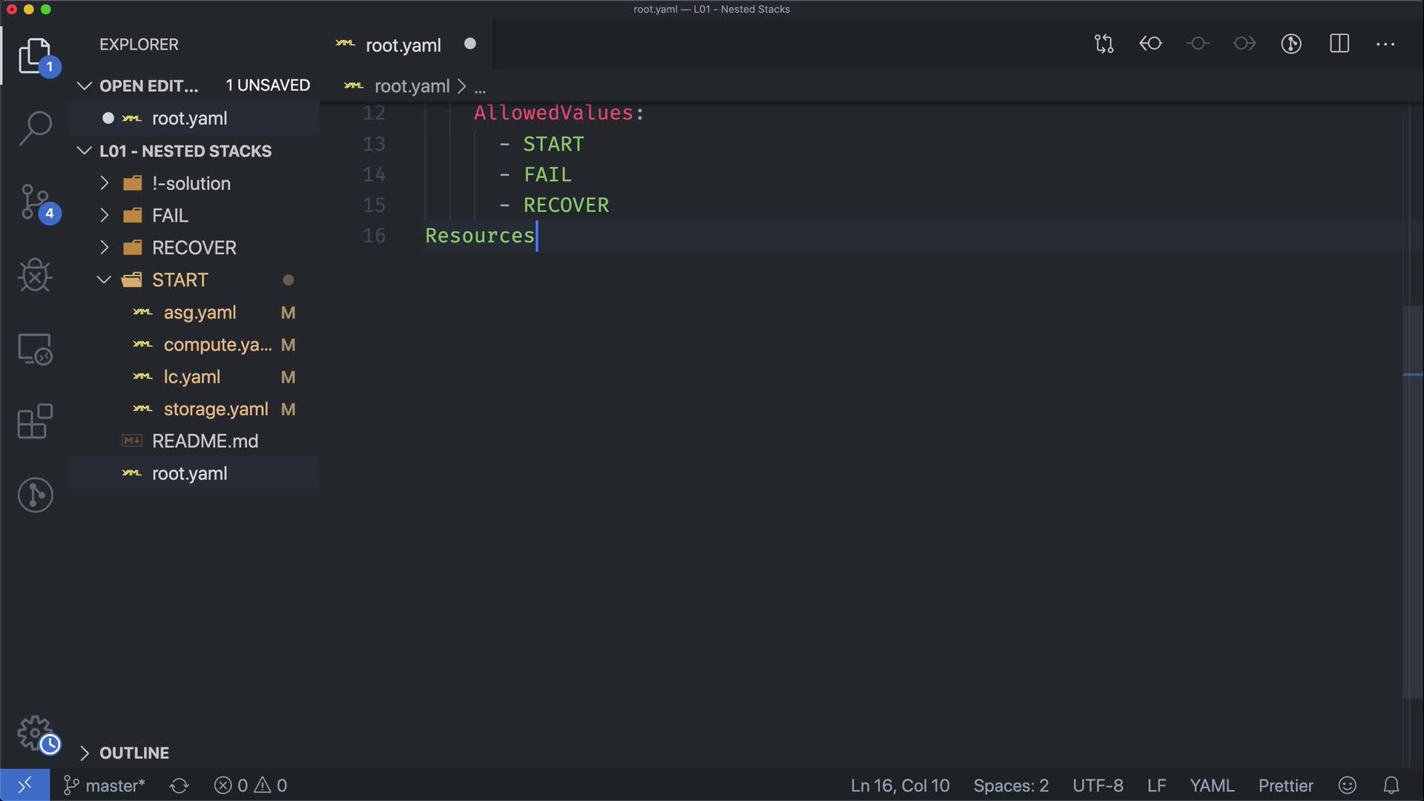Click the Synchronize Changes status icon
This screenshot has height=801, width=1424.
coord(179,785)
